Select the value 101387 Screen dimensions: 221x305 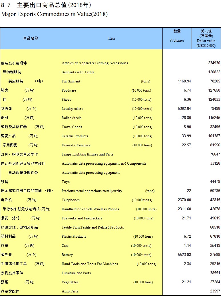coord(214,136)
